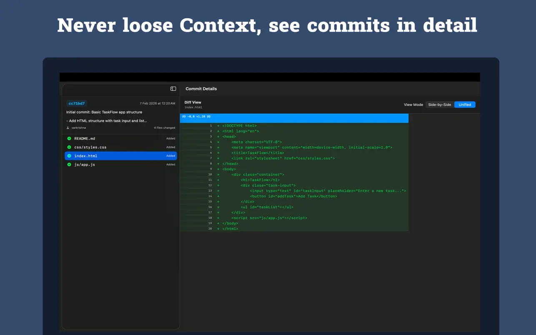Select js/app.js file row
This screenshot has height=335, width=536.
click(x=121, y=165)
